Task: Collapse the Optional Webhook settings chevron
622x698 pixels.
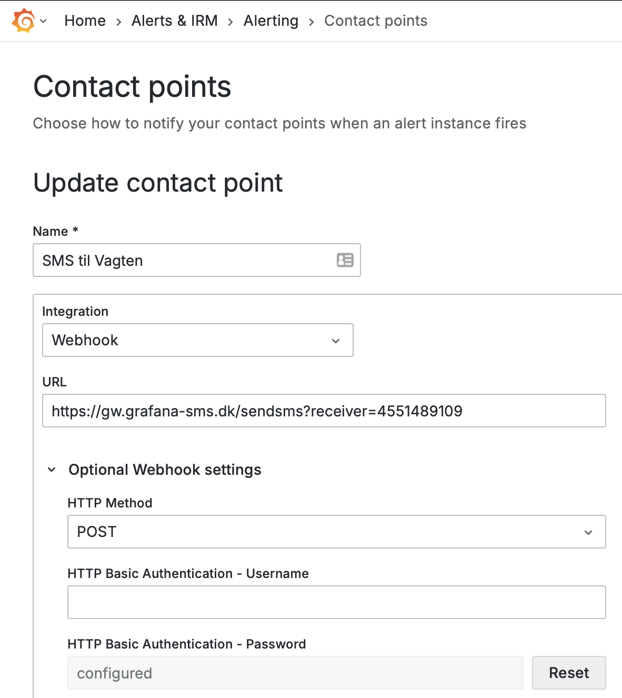Action: [x=52, y=470]
